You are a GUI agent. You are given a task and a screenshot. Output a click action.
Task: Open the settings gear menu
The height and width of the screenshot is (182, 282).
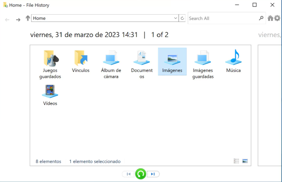coord(277,18)
